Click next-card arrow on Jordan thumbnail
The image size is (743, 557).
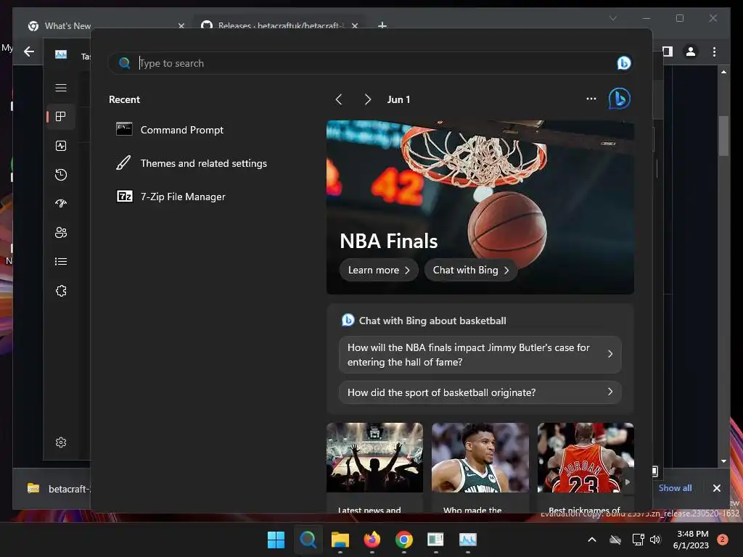click(628, 482)
